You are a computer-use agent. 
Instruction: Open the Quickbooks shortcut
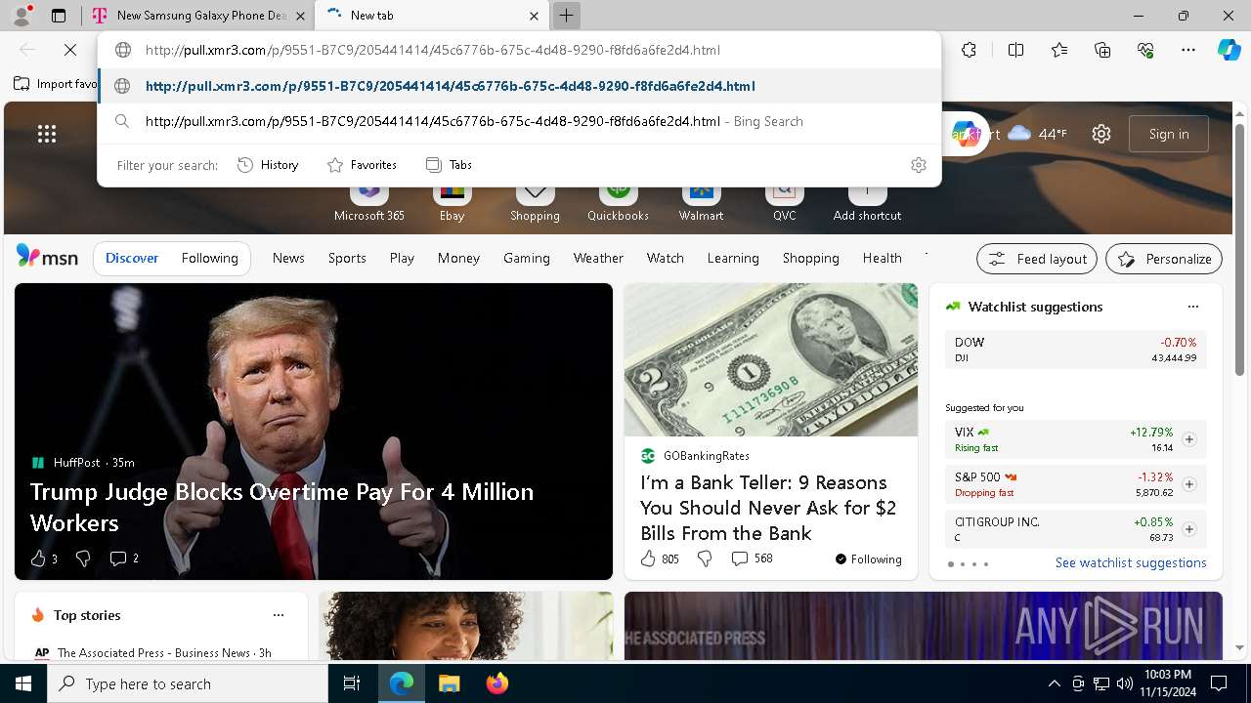click(x=618, y=200)
